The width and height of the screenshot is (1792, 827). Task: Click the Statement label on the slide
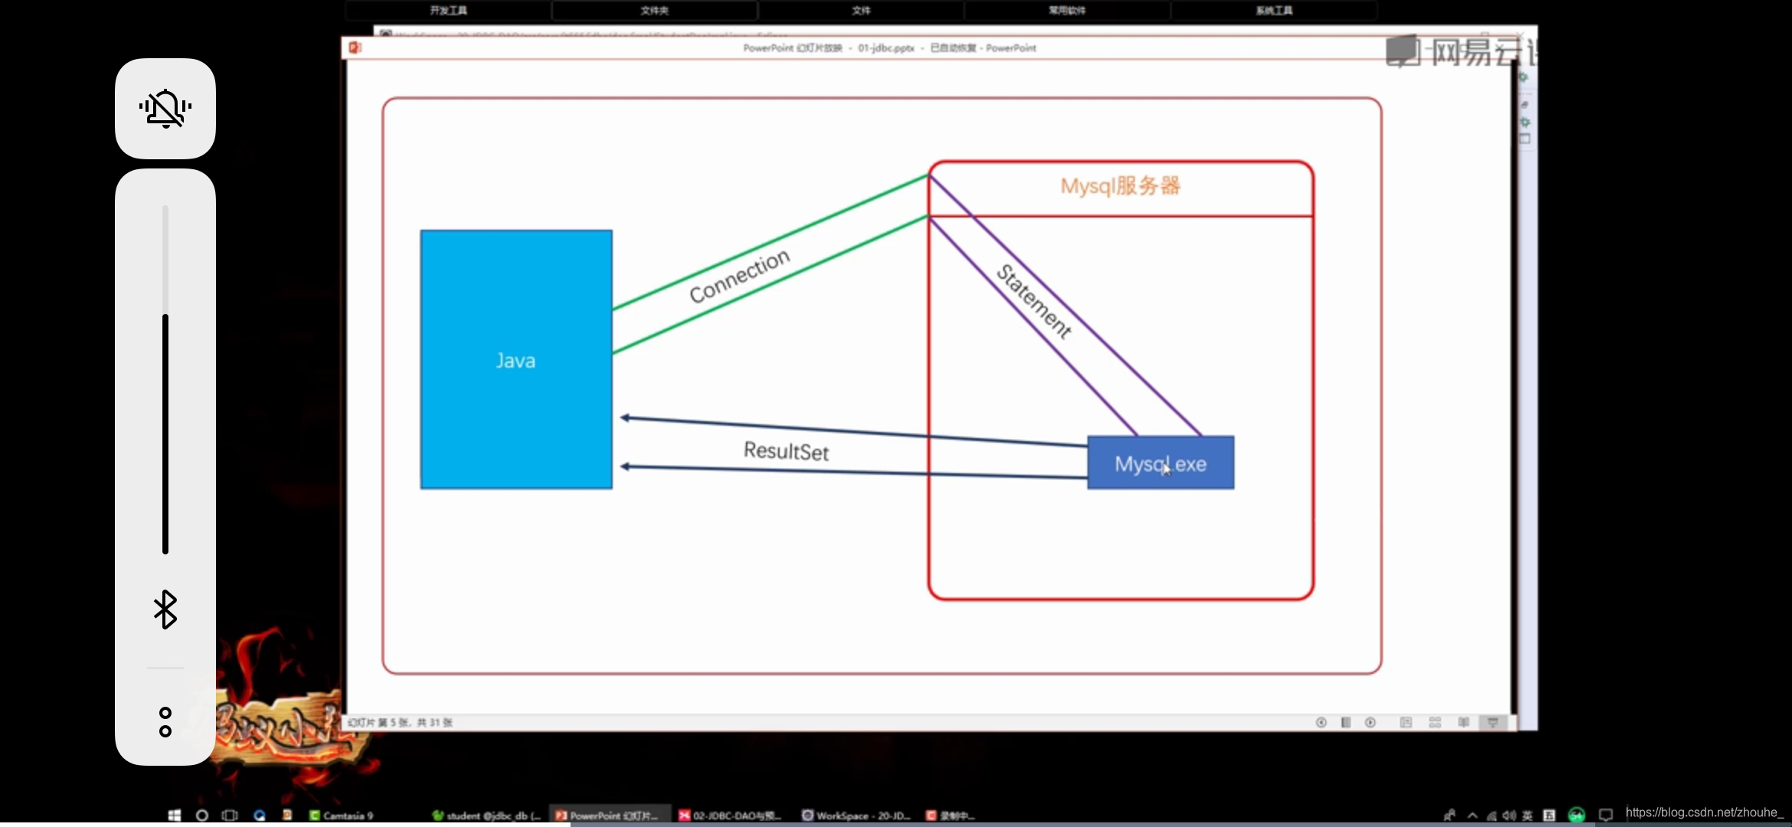pos(1034,301)
